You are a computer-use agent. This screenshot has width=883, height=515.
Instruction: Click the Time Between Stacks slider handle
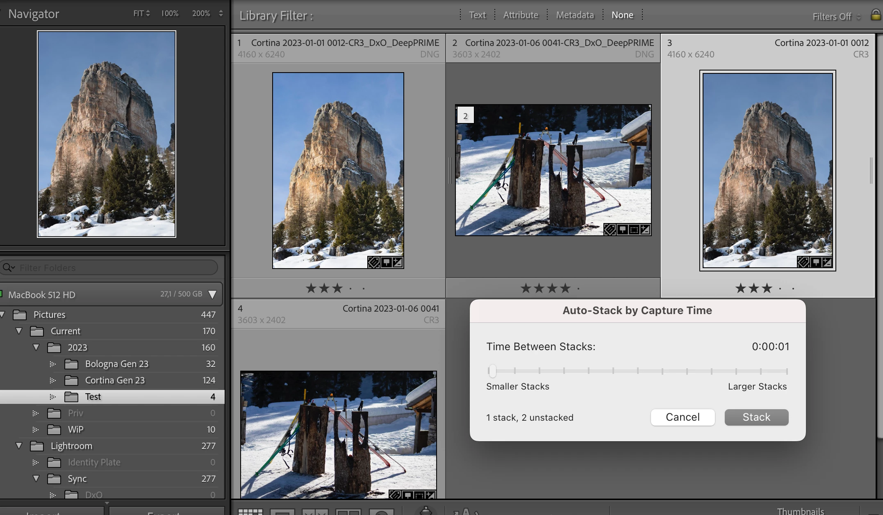click(x=492, y=371)
